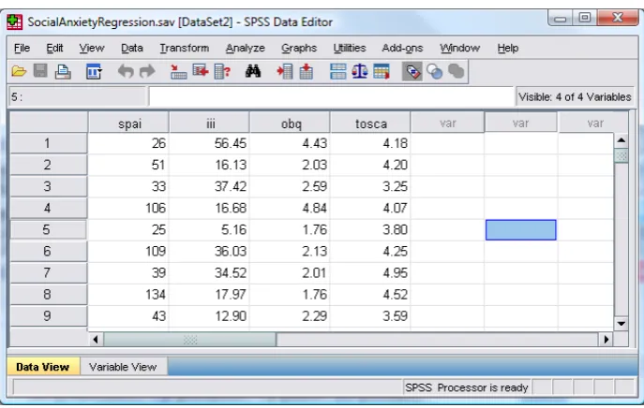Open the Graphs menu
Screen dimensions: 644x408
pyautogui.click(x=299, y=48)
